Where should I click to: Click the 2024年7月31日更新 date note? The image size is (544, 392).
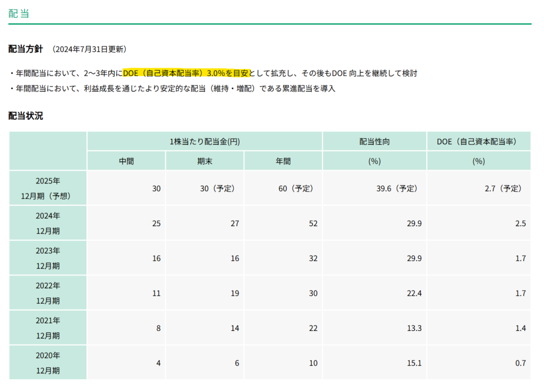pos(89,49)
